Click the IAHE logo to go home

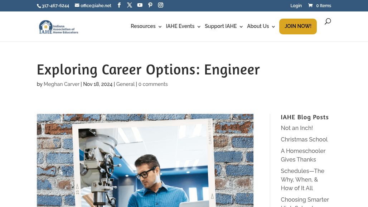(x=58, y=27)
